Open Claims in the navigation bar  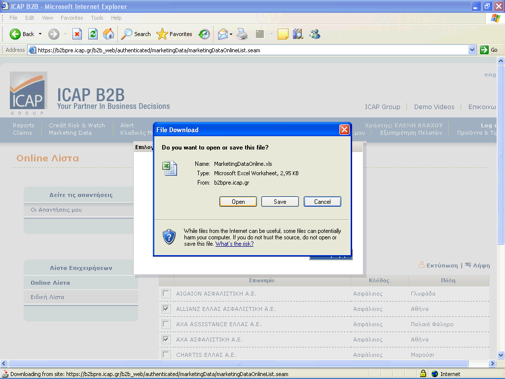22,133
